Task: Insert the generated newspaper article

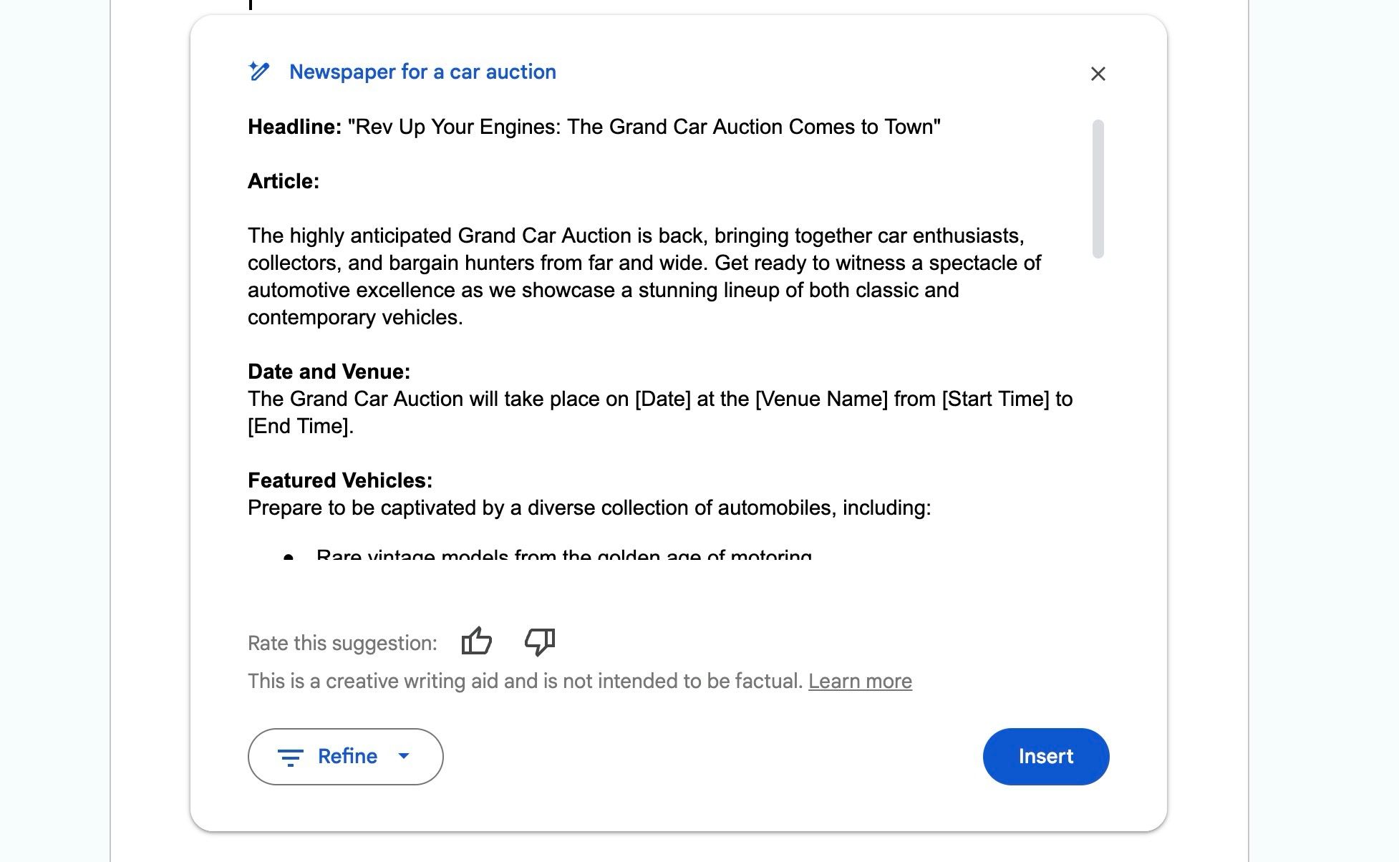Action: point(1045,757)
